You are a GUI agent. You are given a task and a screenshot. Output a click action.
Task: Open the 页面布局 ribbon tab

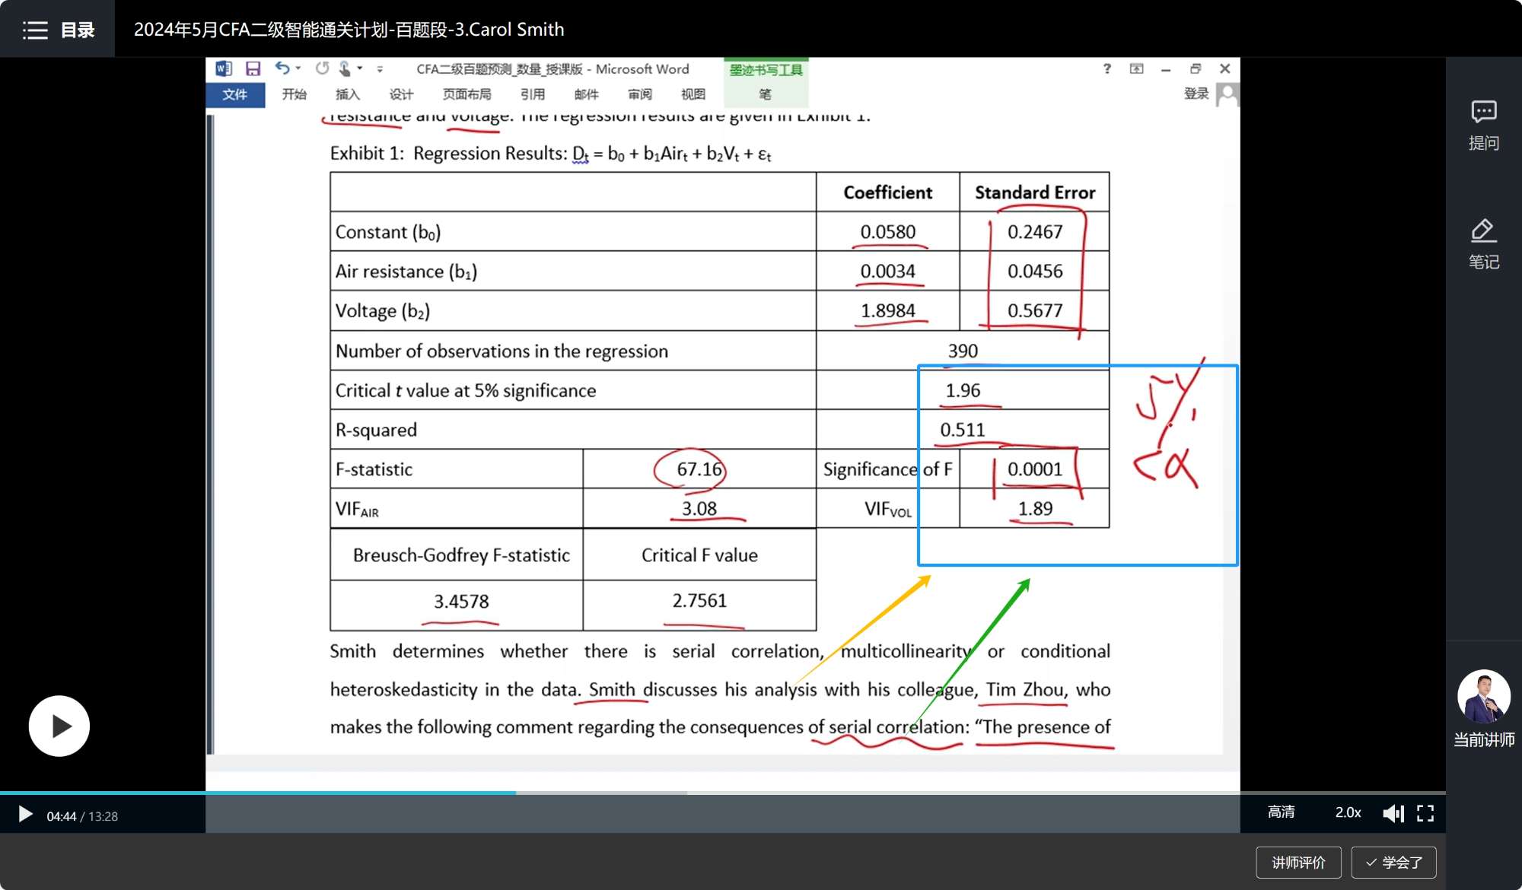(466, 94)
